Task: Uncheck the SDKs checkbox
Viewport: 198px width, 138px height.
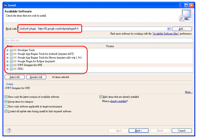Action: coord(11,69)
